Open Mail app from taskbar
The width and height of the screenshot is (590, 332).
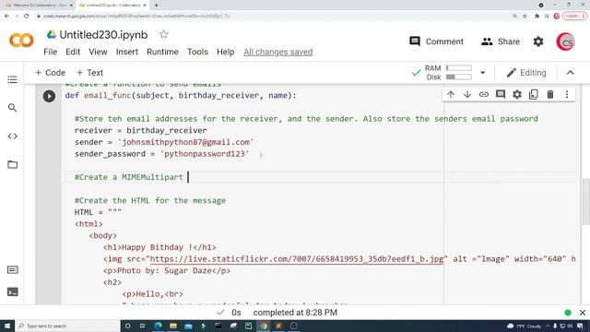[x=188, y=326]
